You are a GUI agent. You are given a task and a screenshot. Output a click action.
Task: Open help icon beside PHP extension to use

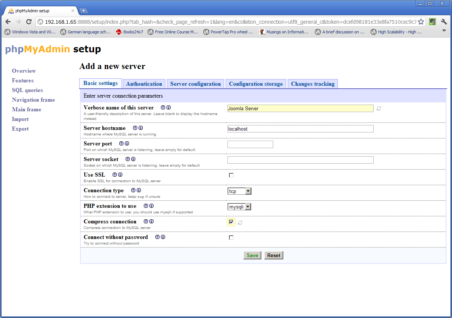click(x=146, y=206)
